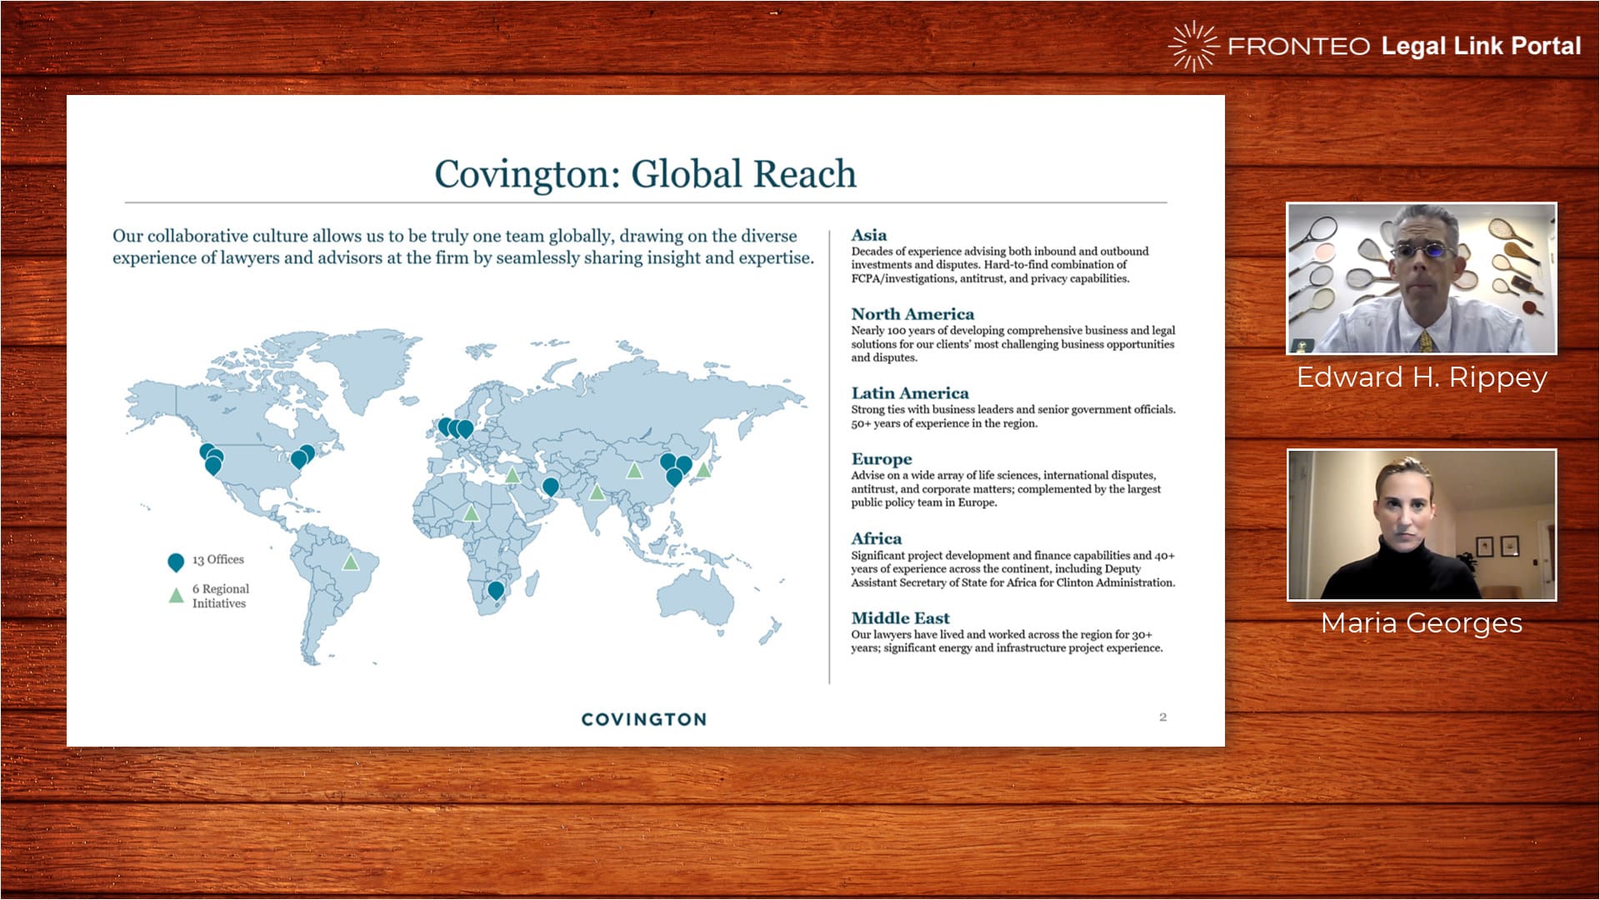Click the slide page number 2
This screenshot has height=900, width=1600.
coord(1163,717)
